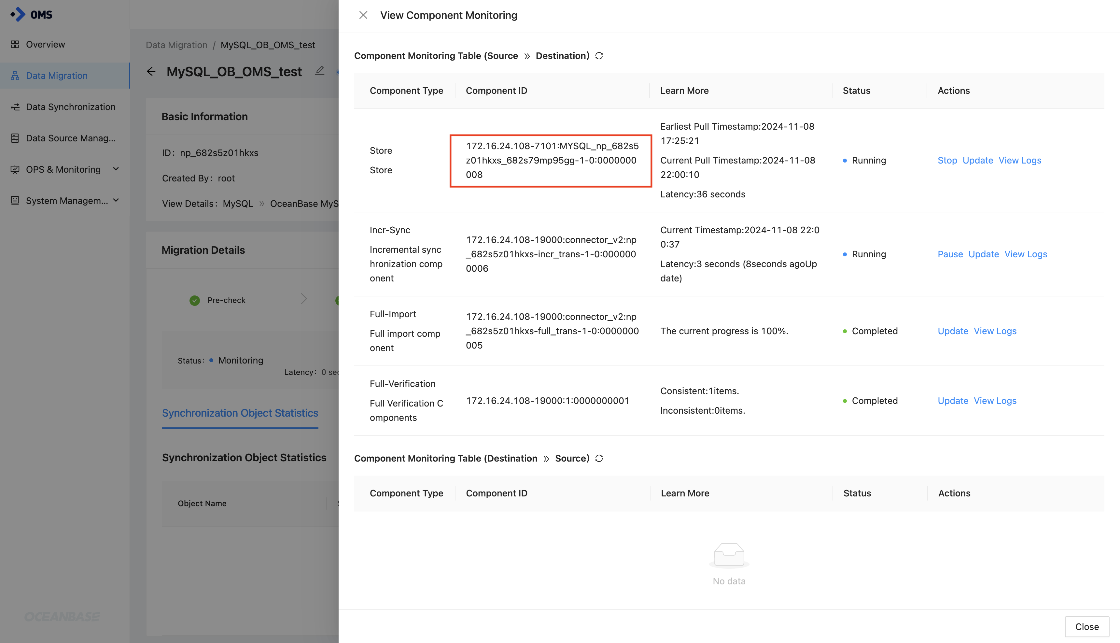
Task: Click the Actions header in the bottom table
Action: point(954,493)
